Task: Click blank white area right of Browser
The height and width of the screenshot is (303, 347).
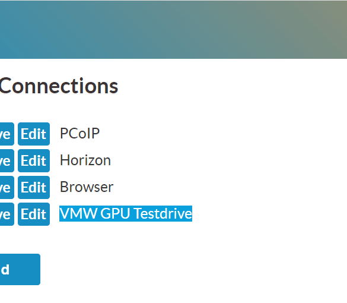Action: [221, 187]
